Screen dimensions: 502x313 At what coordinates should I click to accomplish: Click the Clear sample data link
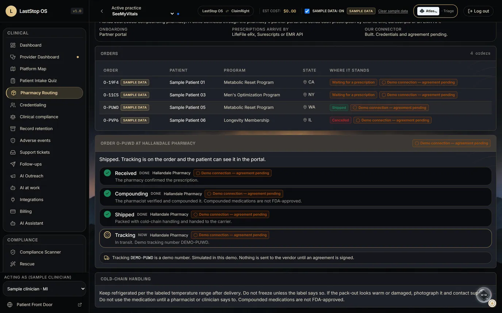(x=393, y=11)
